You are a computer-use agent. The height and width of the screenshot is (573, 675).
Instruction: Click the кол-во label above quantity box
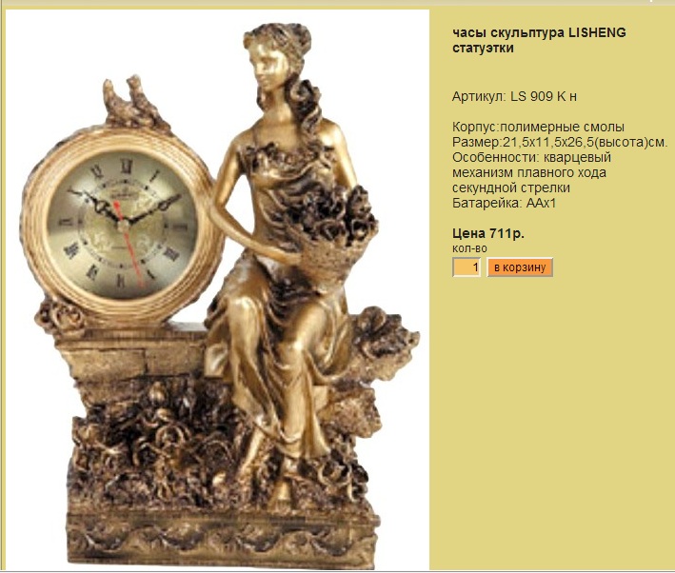click(x=469, y=248)
